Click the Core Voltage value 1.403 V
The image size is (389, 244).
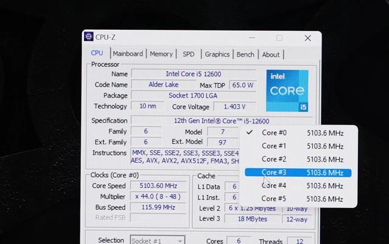click(235, 107)
